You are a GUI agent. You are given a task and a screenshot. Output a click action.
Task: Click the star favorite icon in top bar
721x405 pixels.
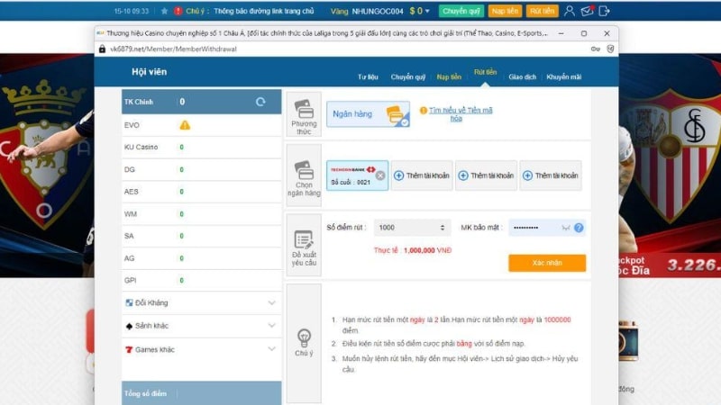coord(164,11)
